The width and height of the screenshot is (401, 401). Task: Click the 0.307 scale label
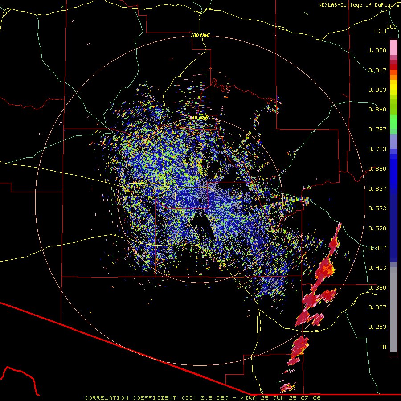pos(377,307)
